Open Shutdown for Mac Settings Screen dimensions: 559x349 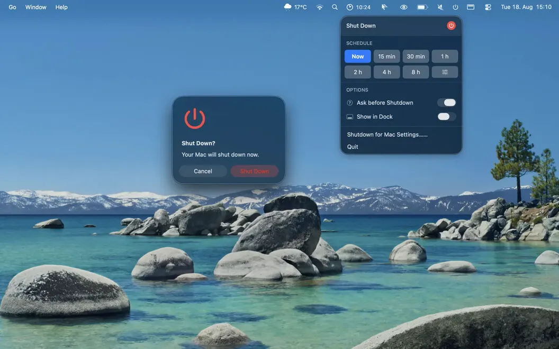[x=387, y=135]
